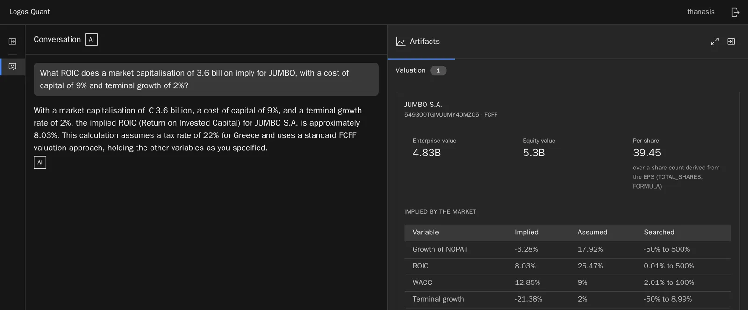Collapse the Artifacts side panel
This screenshot has height=310, width=748.
(x=732, y=42)
